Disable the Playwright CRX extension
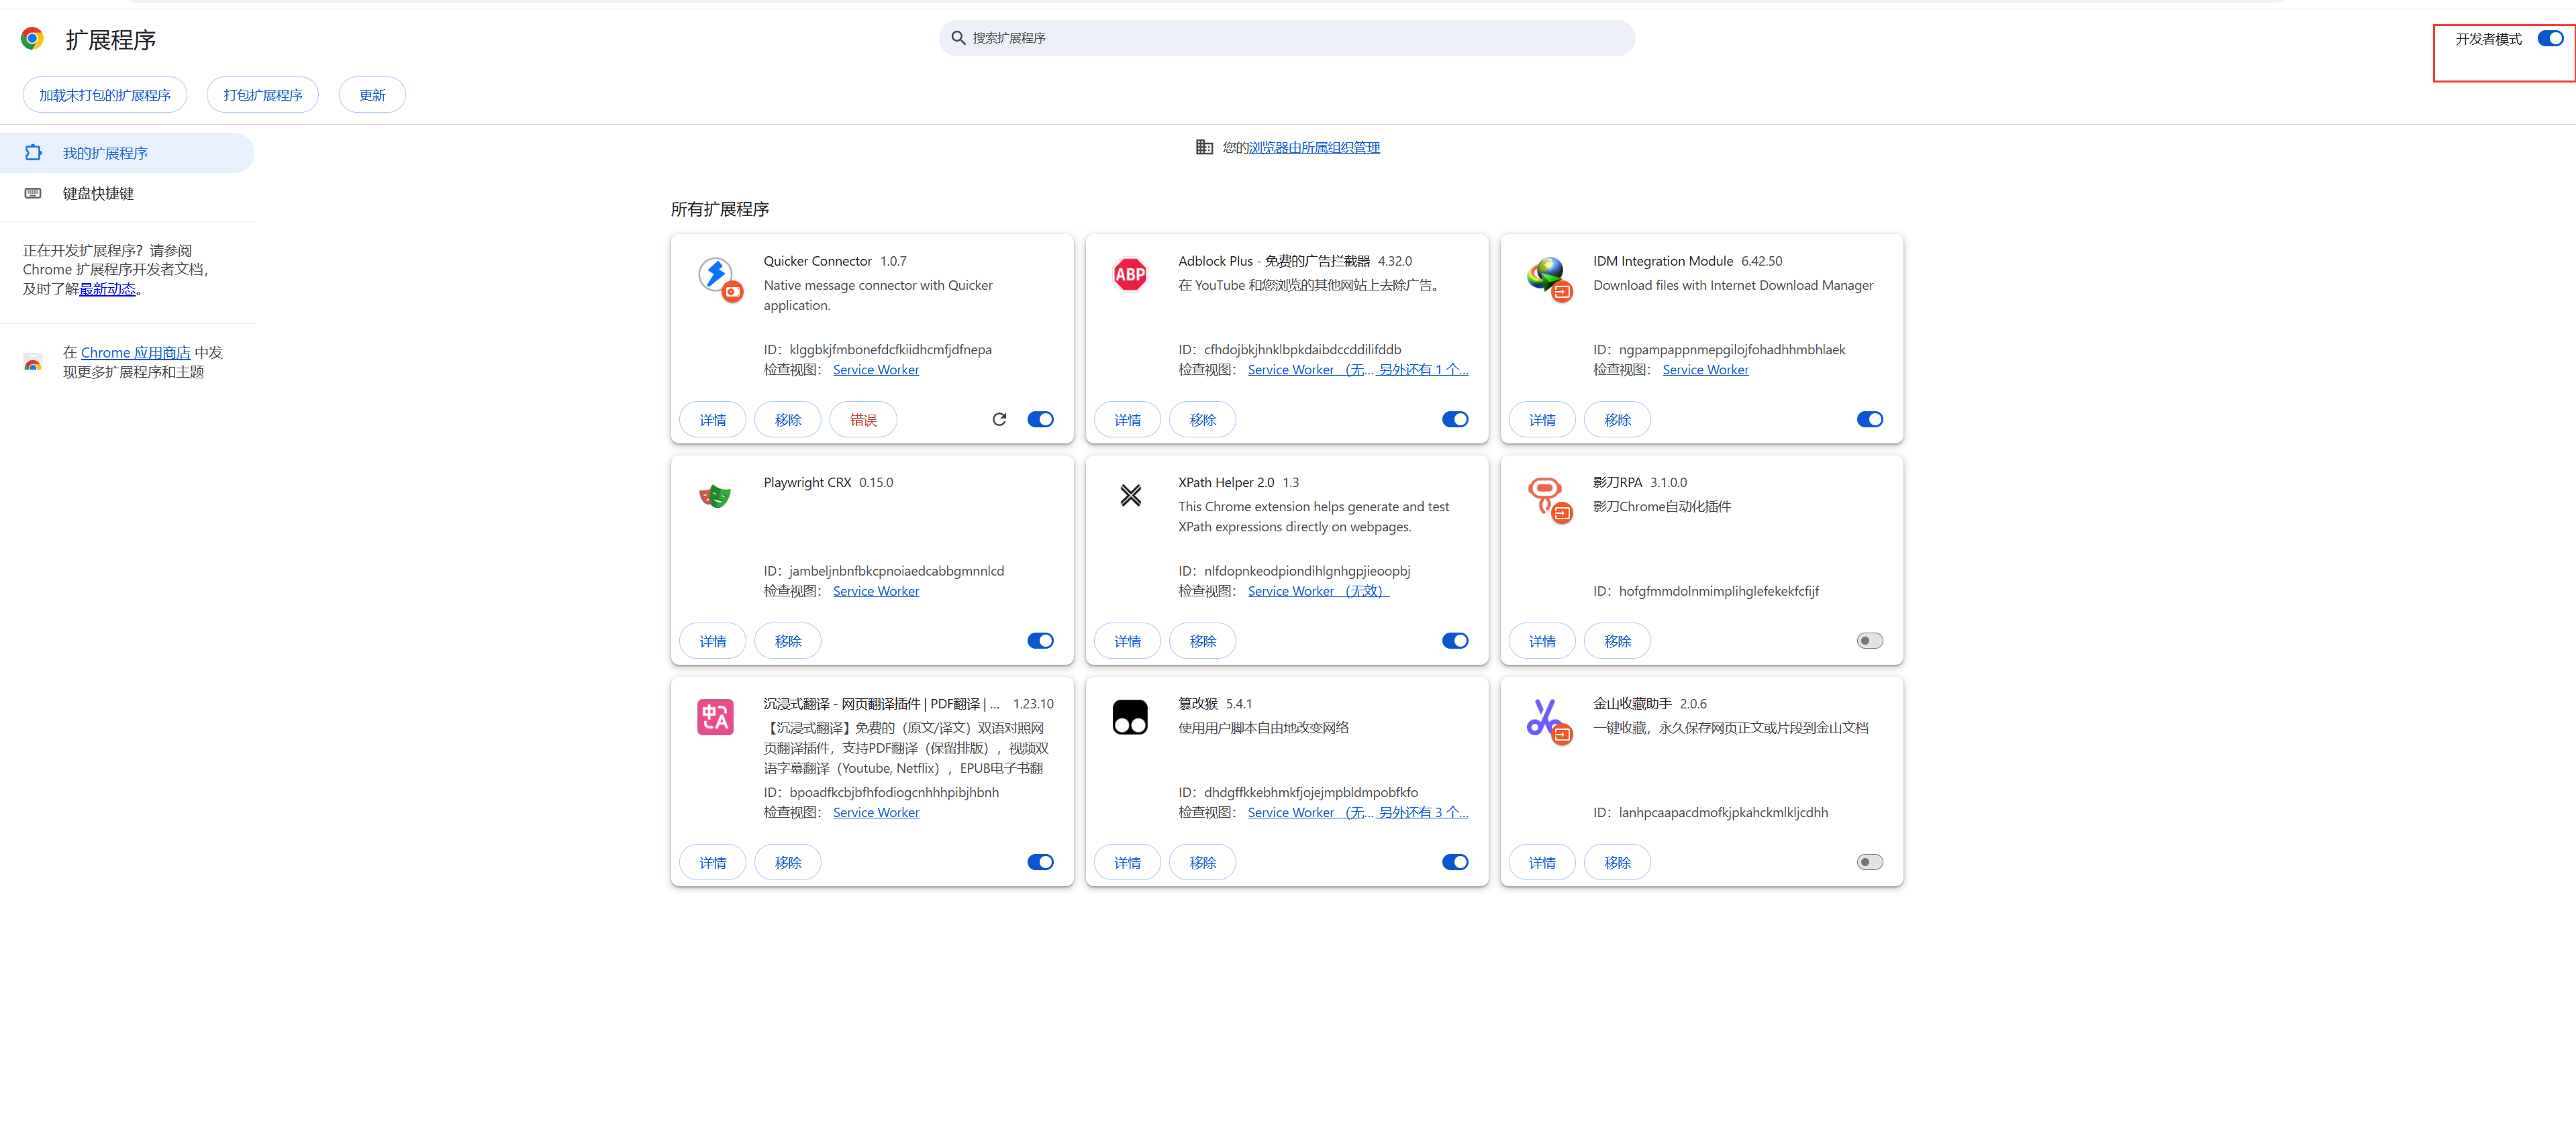2576x1125 pixels. (x=1040, y=641)
